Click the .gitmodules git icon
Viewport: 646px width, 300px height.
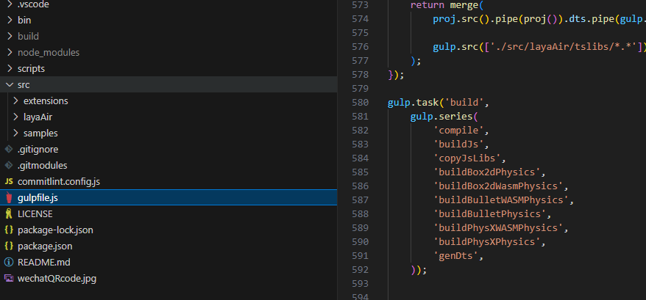(x=9, y=166)
